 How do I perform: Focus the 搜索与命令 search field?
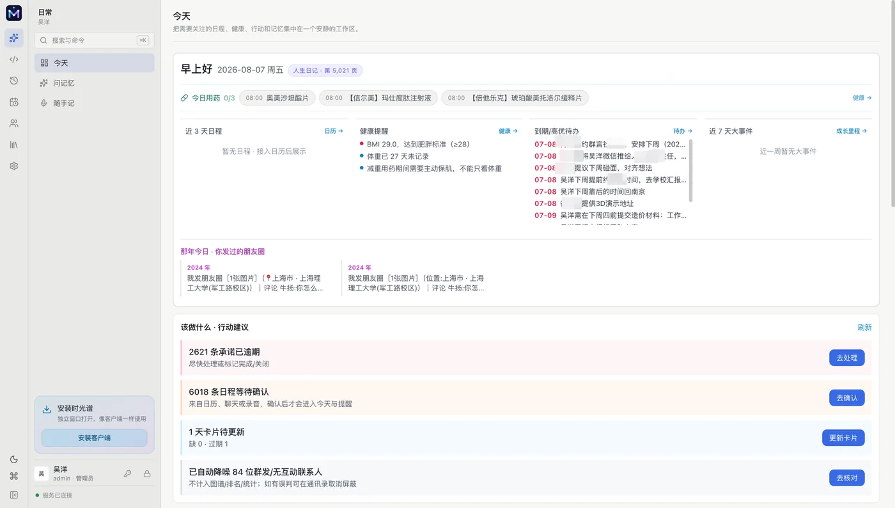click(x=95, y=40)
